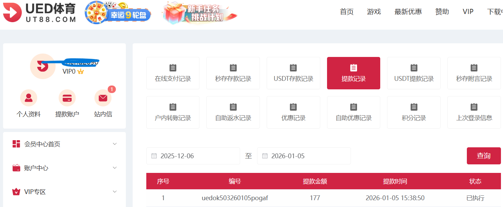Click the UED体育 logo
Viewport: 503px width, 207px height.
[x=40, y=13]
